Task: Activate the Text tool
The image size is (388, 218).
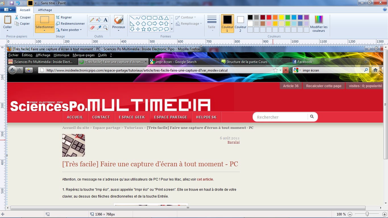Action: coord(105,20)
